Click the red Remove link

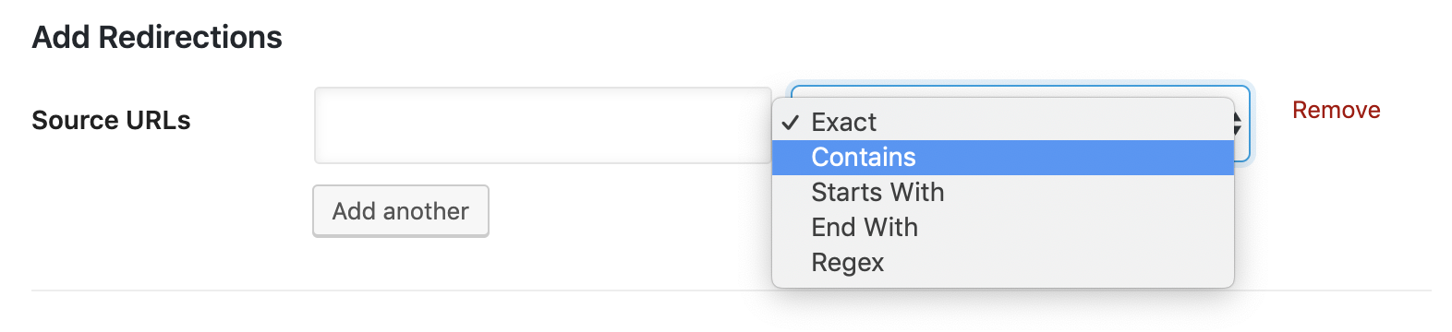[1336, 110]
